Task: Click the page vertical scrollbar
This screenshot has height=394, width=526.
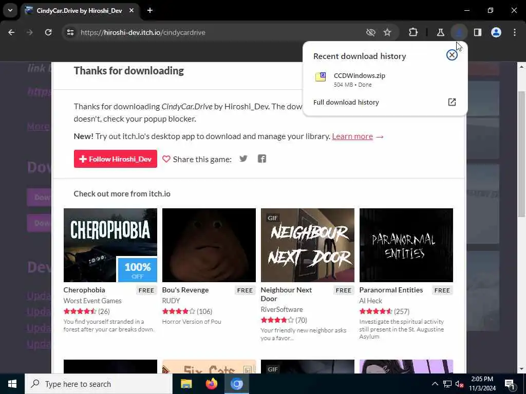Action: pyautogui.click(x=521, y=154)
